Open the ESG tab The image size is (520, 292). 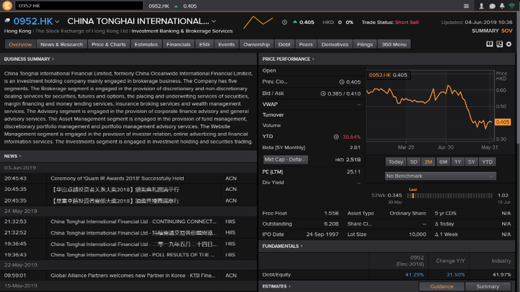click(204, 44)
